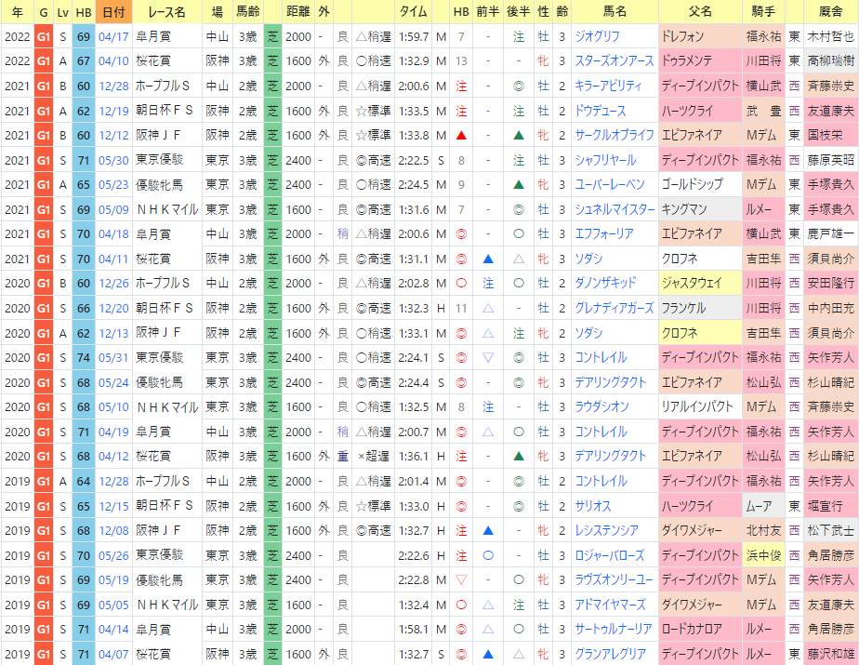
Task: Click the 騎手 column header
Action: pos(763,11)
